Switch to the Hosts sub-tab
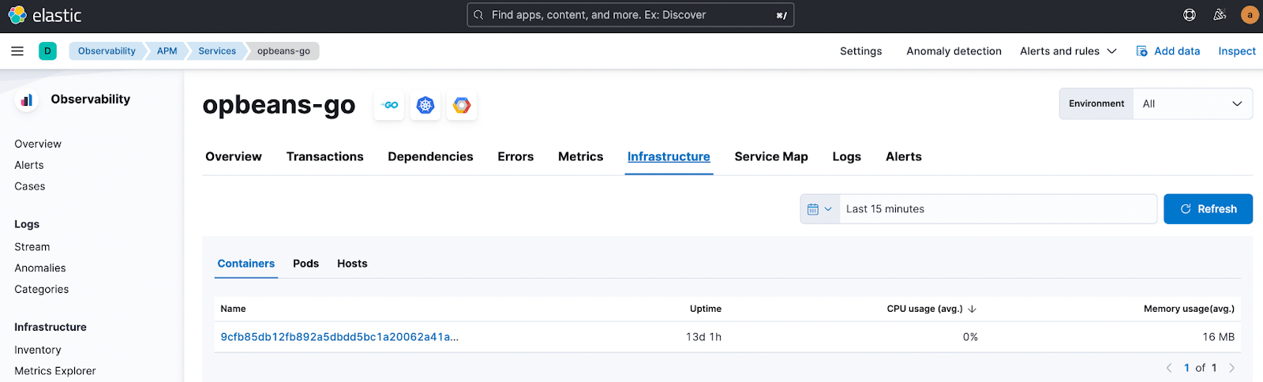Screen dimensions: 1263x382 (352, 264)
